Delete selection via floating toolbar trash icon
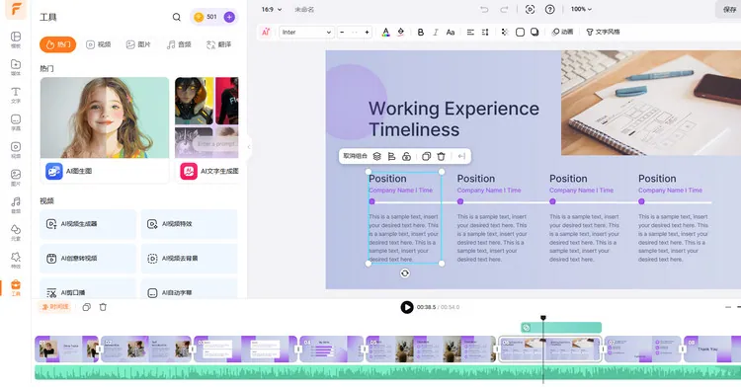This screenshot has height=389, width=741. pos(441,156)
